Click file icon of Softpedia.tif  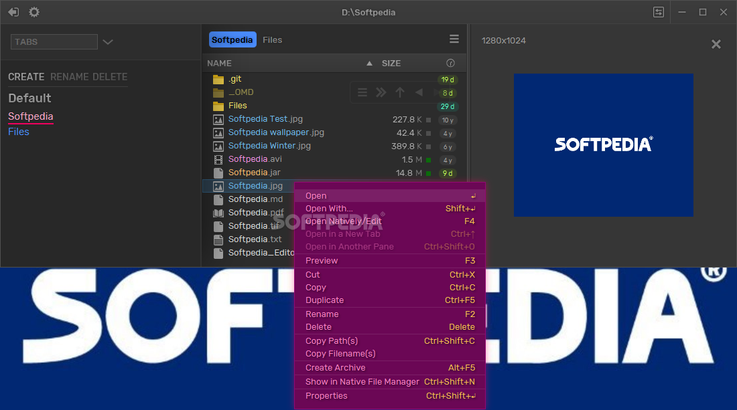[x=218, y=227]
